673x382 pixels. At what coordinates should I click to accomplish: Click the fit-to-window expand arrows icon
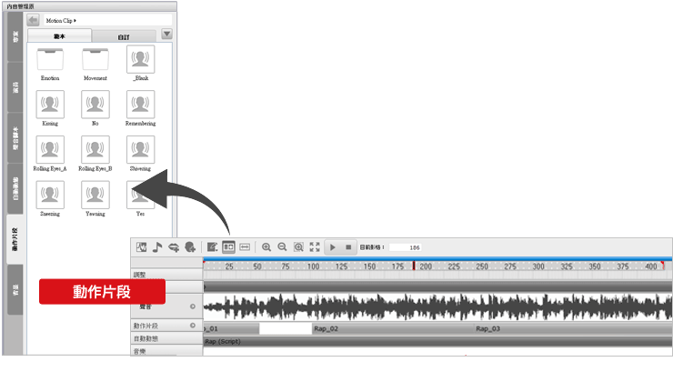coord(315,246)
